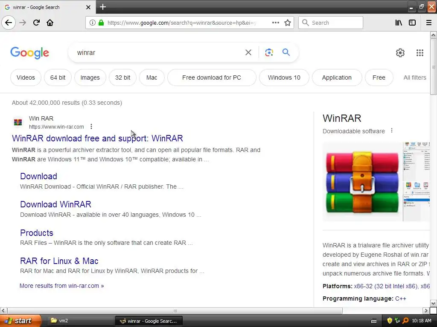Show site information icon in address bar
This screenshot has height=327, width=437.
[x=92, y=23]
